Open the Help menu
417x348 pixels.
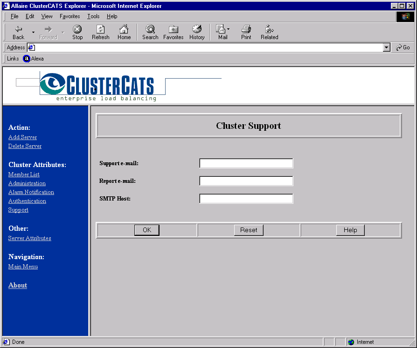point(112,16)
